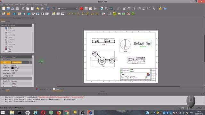This screenshot has height=115, width=205.
Task: Open Chrome from the taskbar
Action: point(67,112)
